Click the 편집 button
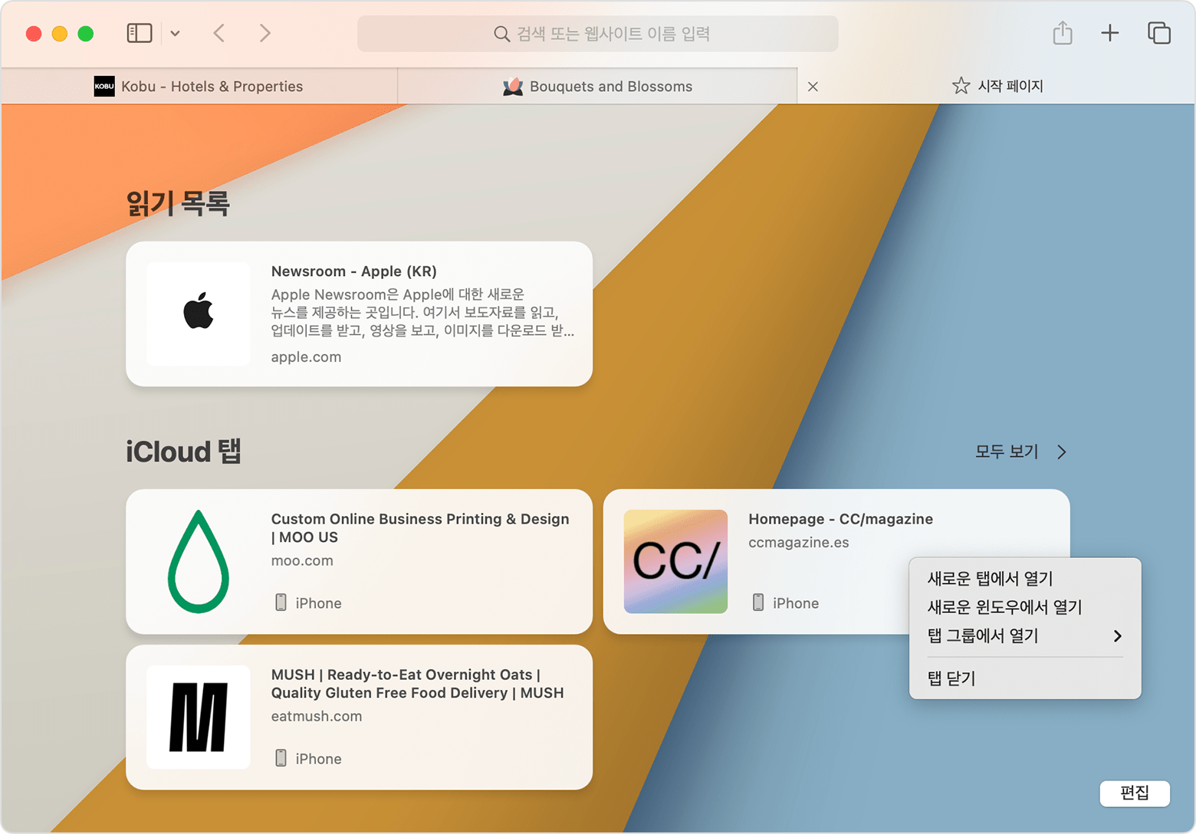The image size is (1196, 834). [1135, 793]
